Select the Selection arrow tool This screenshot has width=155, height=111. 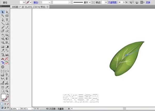[3, 12]
